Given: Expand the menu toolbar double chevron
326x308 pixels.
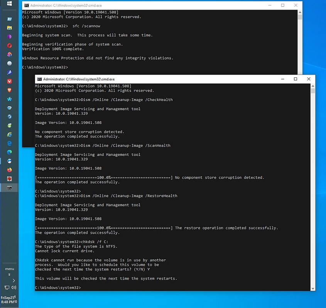Looking at the screenshot, I should click(9, 275).
